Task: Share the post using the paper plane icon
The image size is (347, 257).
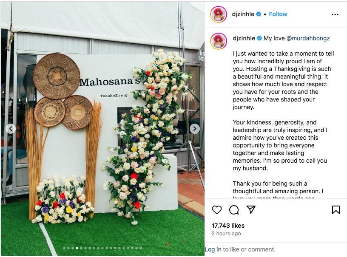Action: point(251,209)
